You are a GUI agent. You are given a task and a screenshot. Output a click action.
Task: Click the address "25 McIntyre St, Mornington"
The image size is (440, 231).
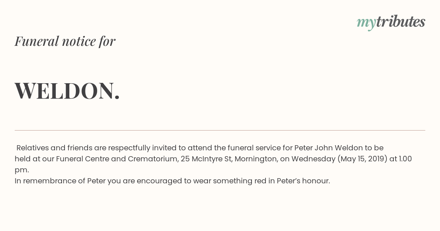click(x=229, y=159)
